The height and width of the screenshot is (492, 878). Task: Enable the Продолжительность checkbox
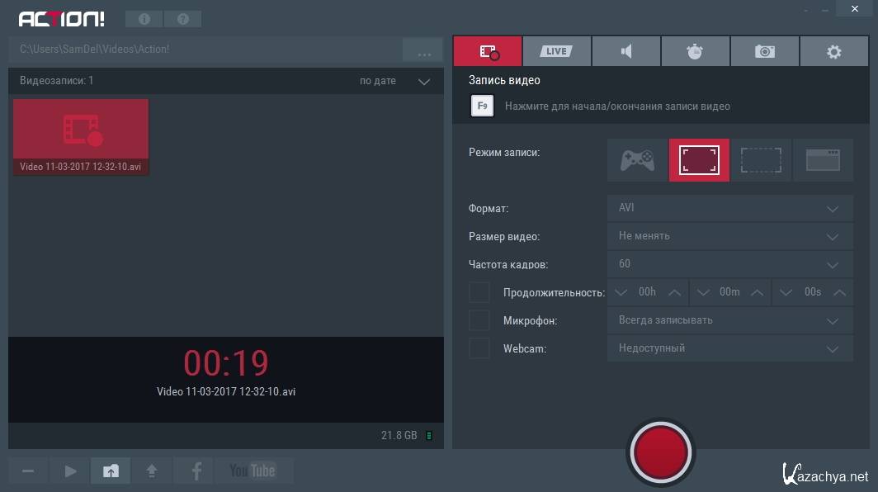tap(479, 292)
